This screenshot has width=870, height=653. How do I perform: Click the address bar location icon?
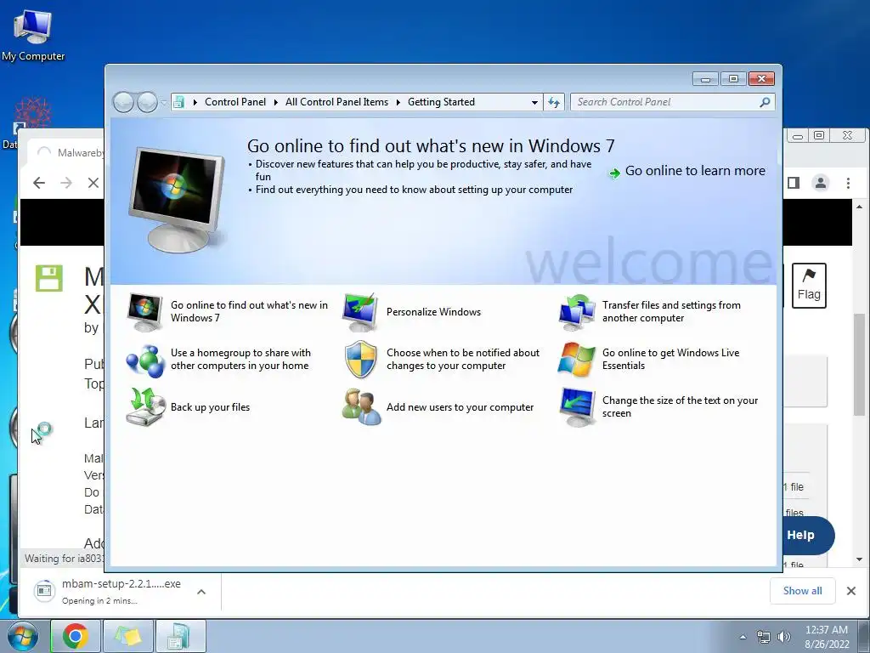coord(178,102)
